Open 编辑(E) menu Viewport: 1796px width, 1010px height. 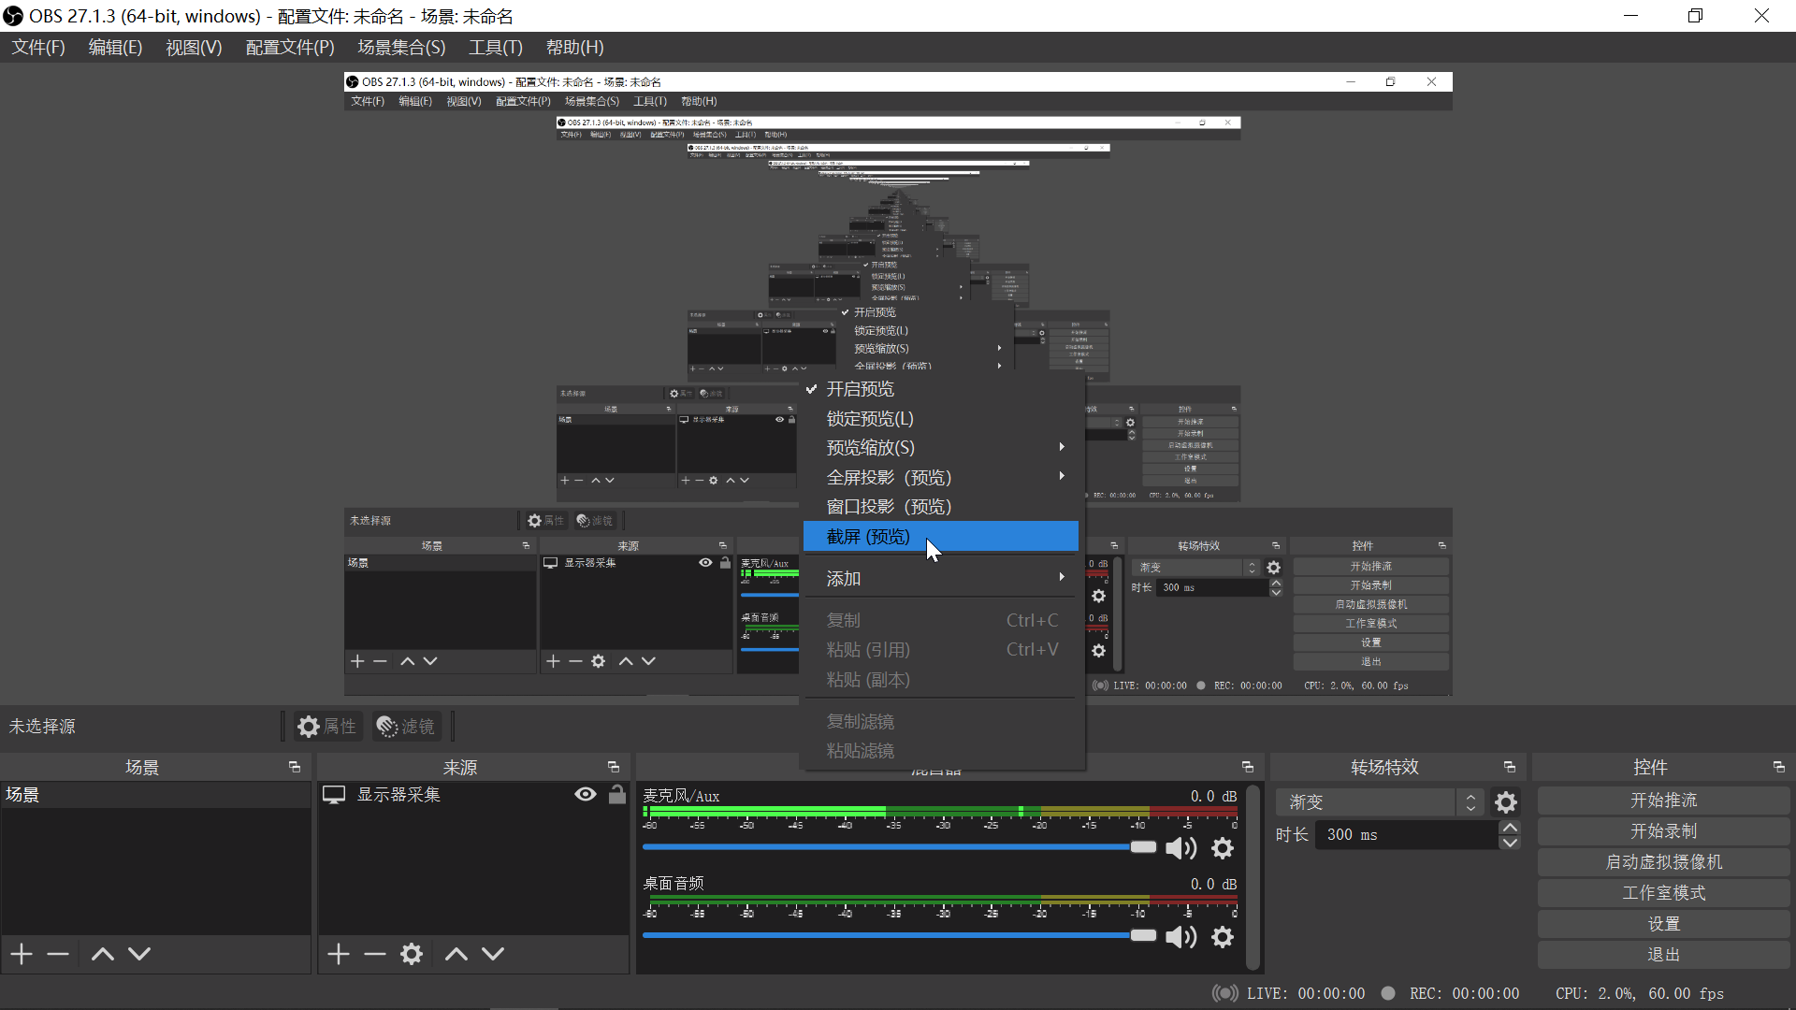click(115, 47)
